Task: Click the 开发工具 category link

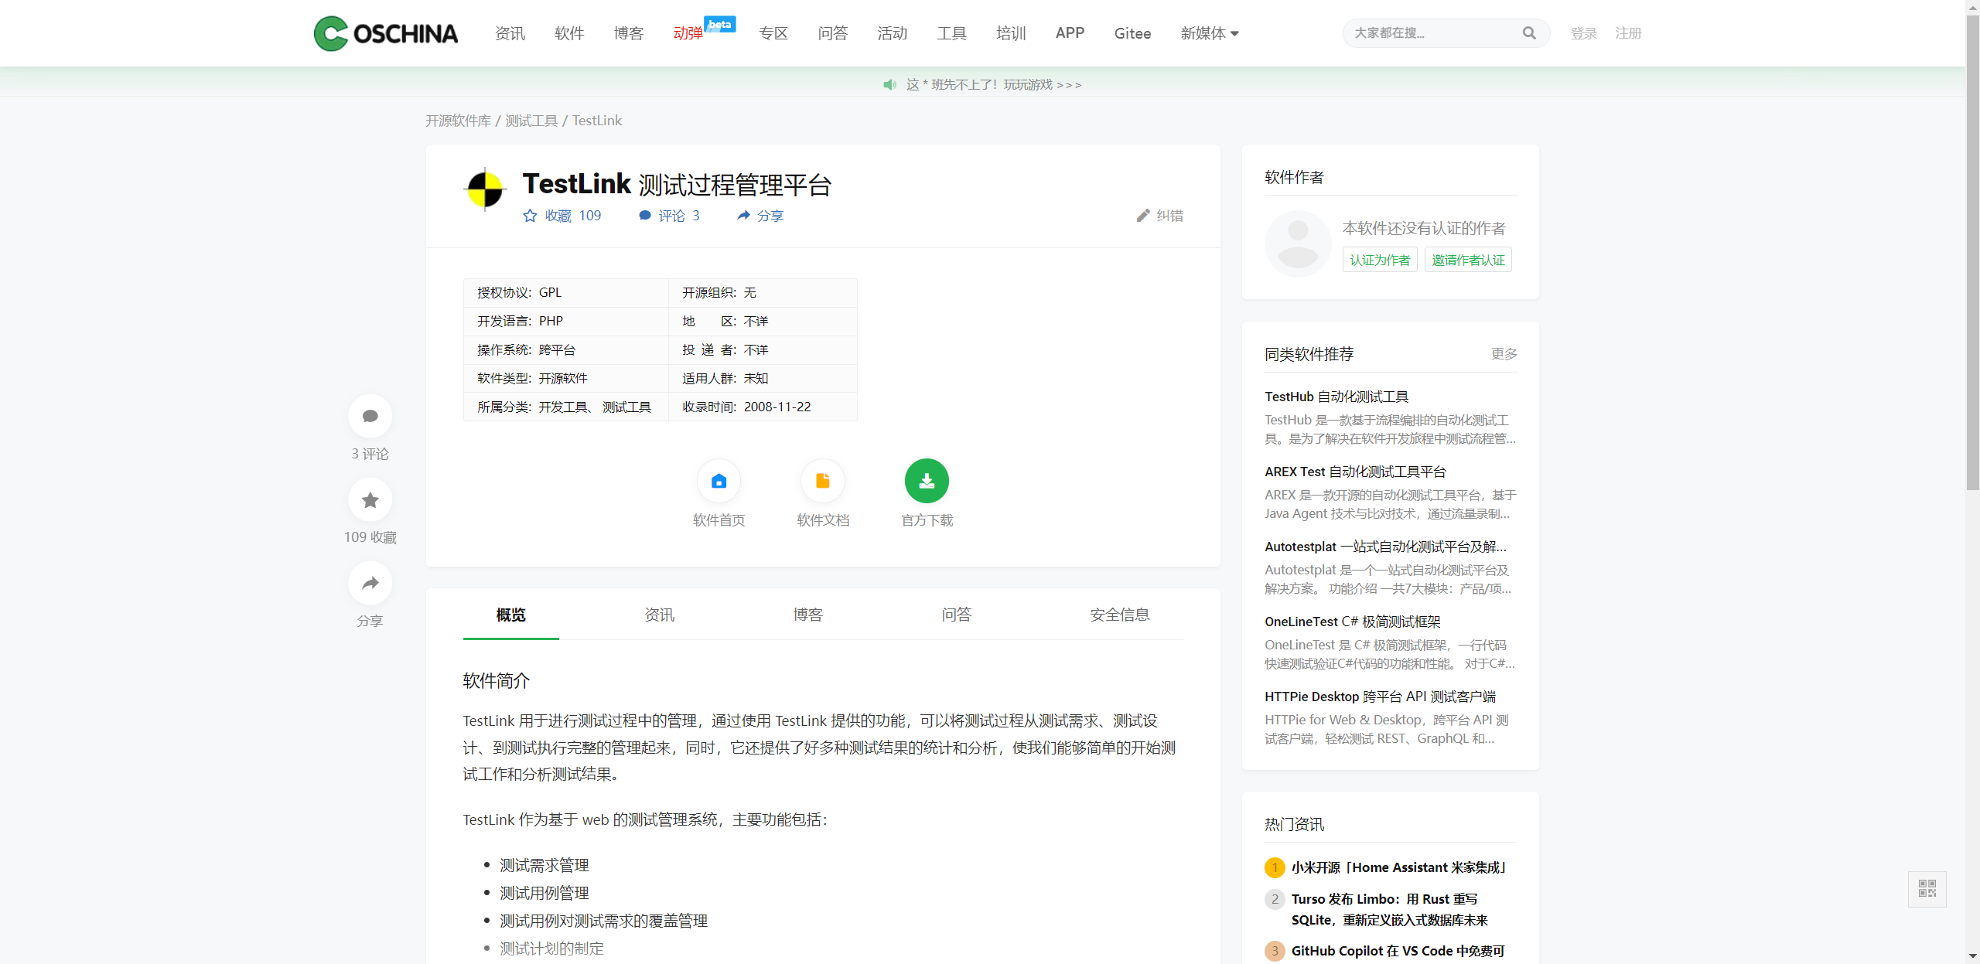Action: point(563,407)
